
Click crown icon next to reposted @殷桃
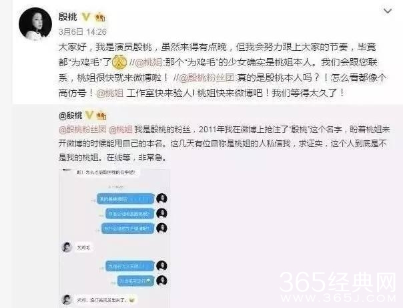click(101, 116)
